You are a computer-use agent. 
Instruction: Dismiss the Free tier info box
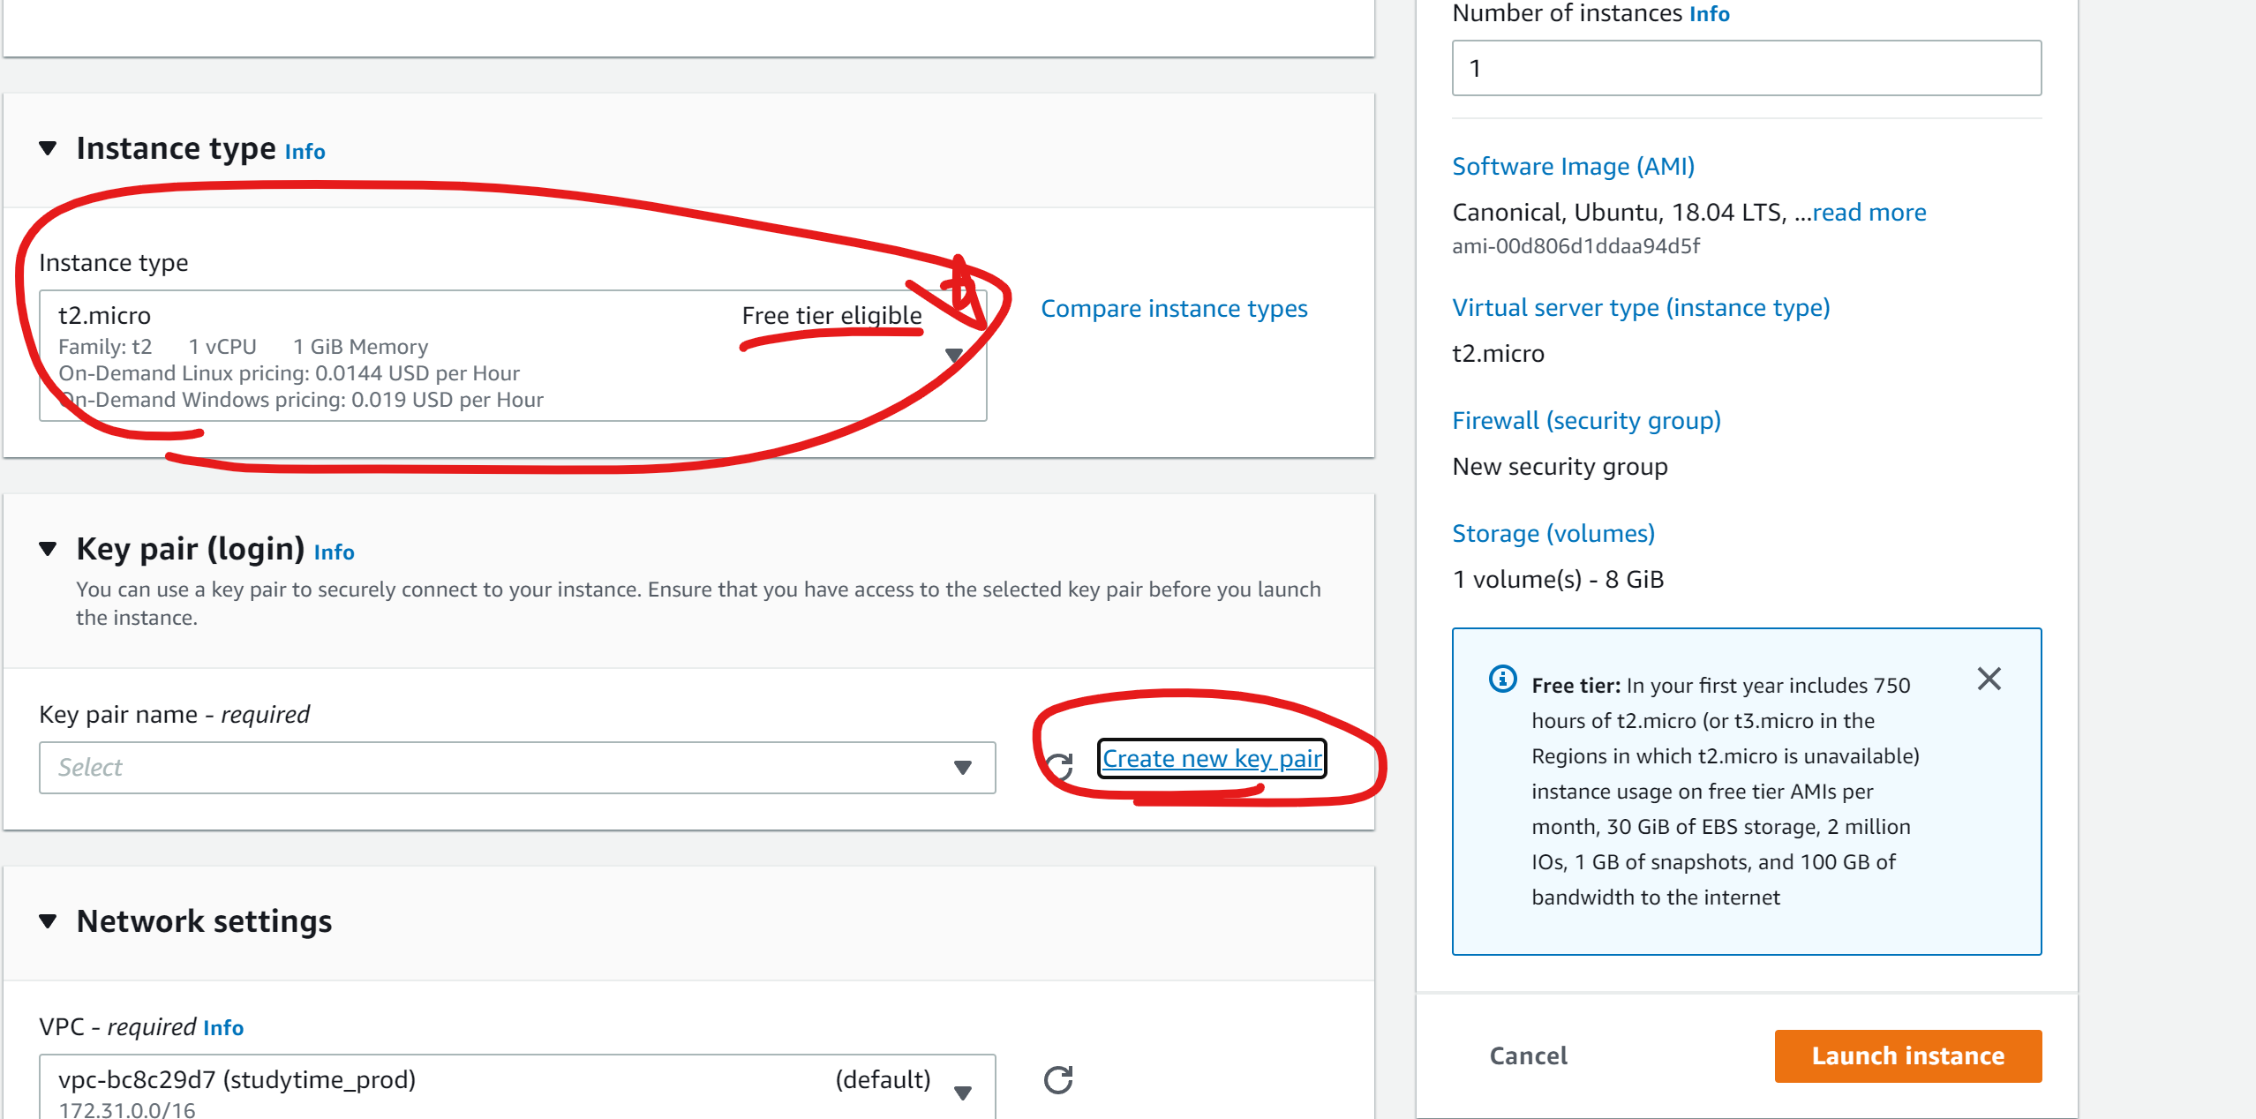[1989, 679]
